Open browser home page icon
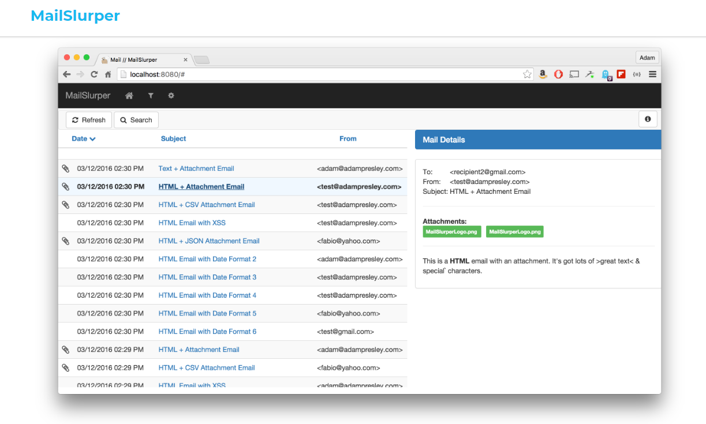 [x=107, y=74]
